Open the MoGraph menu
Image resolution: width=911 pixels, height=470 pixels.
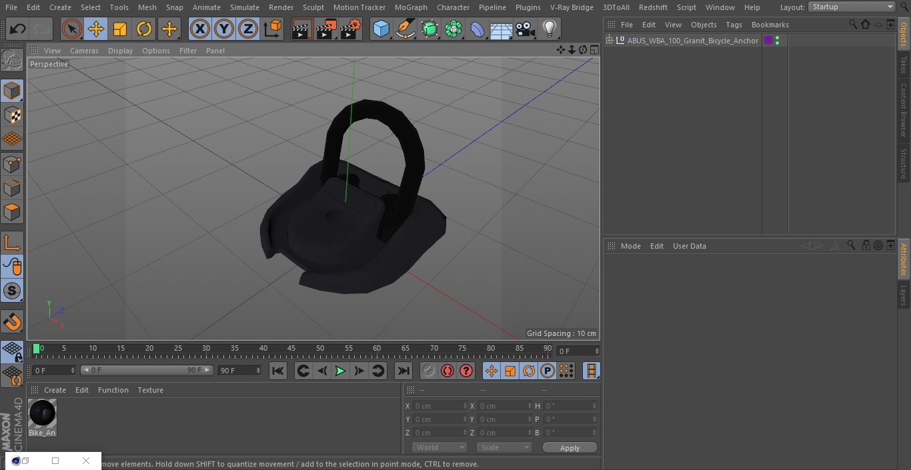[411, 7]
